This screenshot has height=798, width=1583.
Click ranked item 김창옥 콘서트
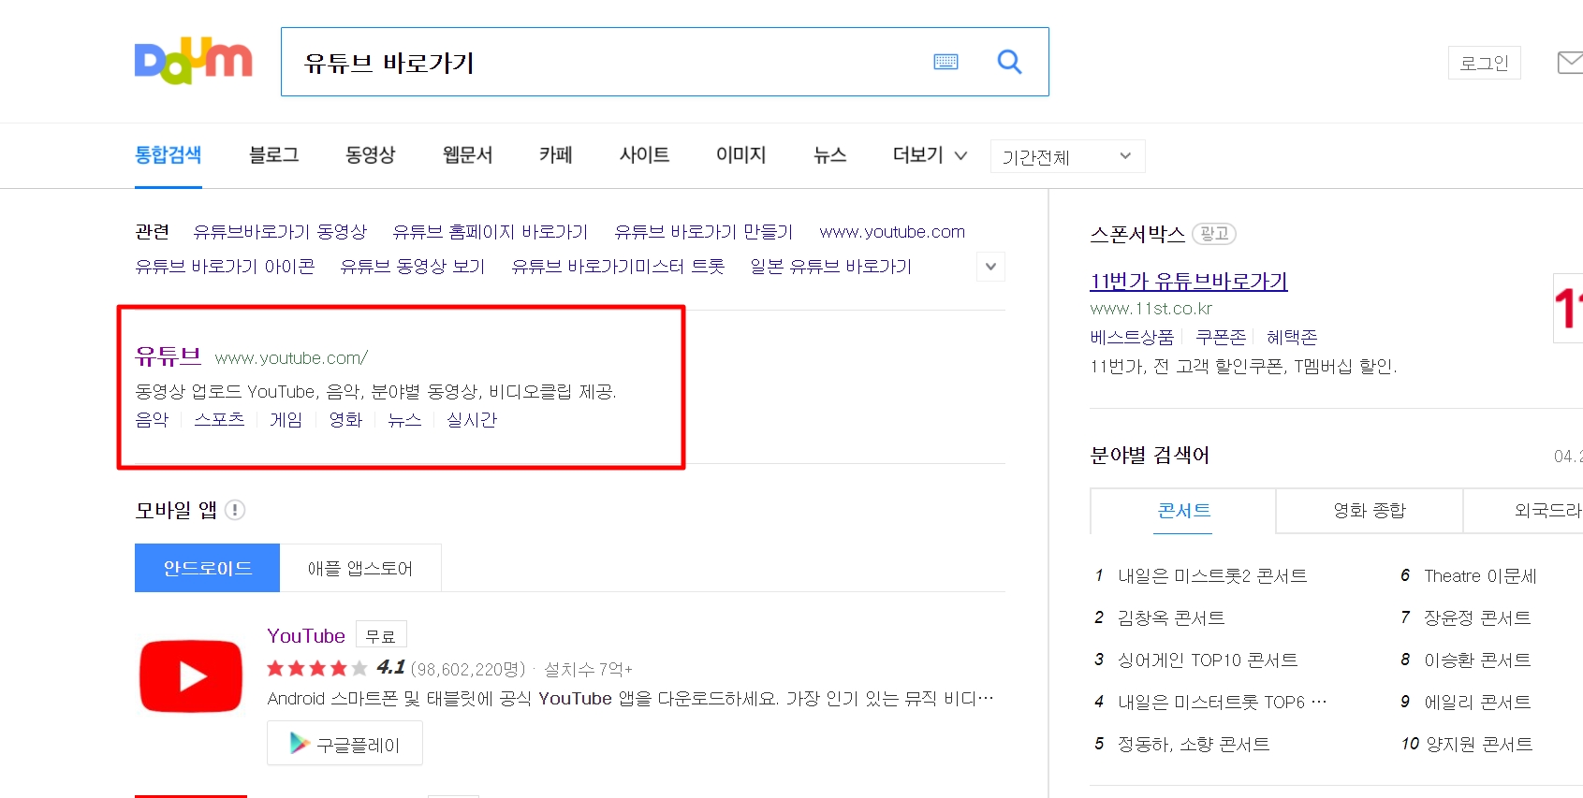pos(1171,618)
